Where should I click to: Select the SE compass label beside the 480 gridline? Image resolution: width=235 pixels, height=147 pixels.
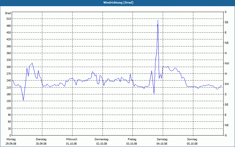click(226, 22)
